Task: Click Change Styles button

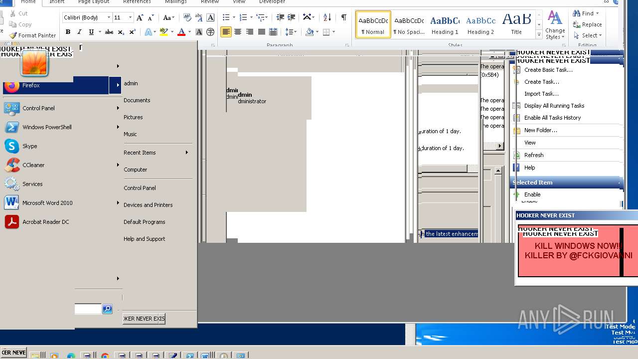Action: coord(555,25)
